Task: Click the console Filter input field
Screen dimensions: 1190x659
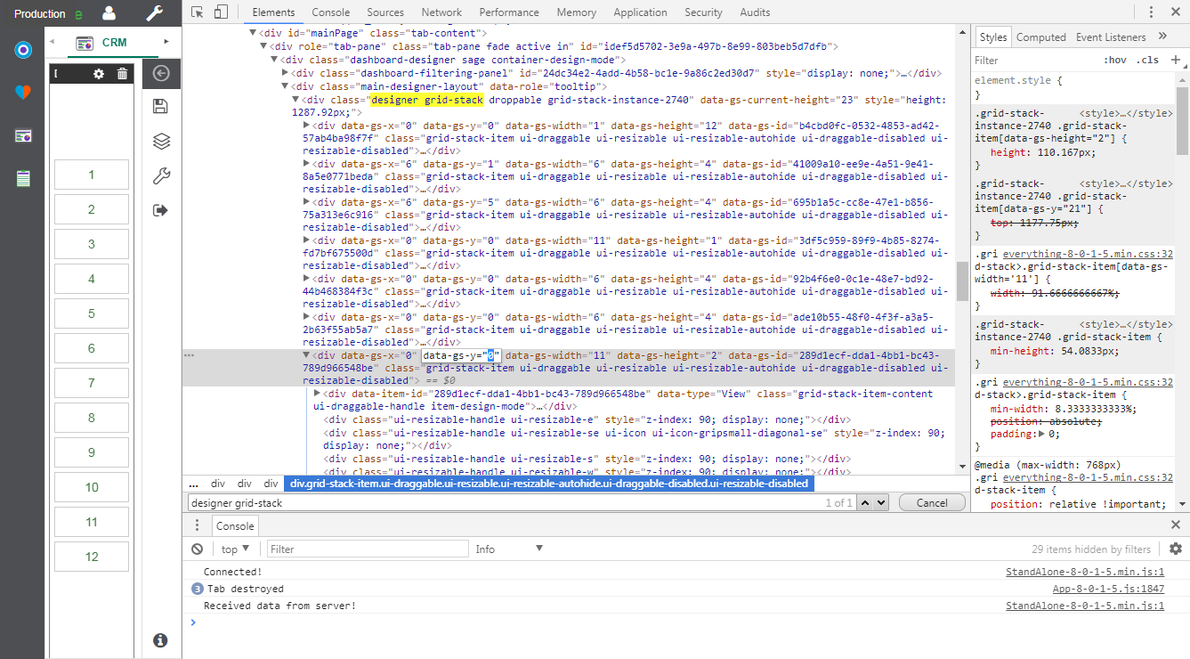Action: click(x=367, y=549)
